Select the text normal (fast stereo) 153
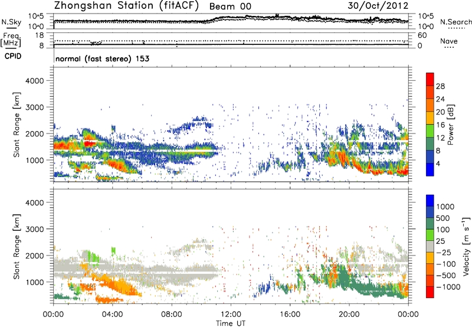The width and height of the screenshot is (472, 327). click(x=102, y=58)
